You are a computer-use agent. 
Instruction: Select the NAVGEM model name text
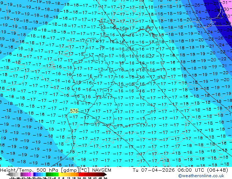pos(102,170)
